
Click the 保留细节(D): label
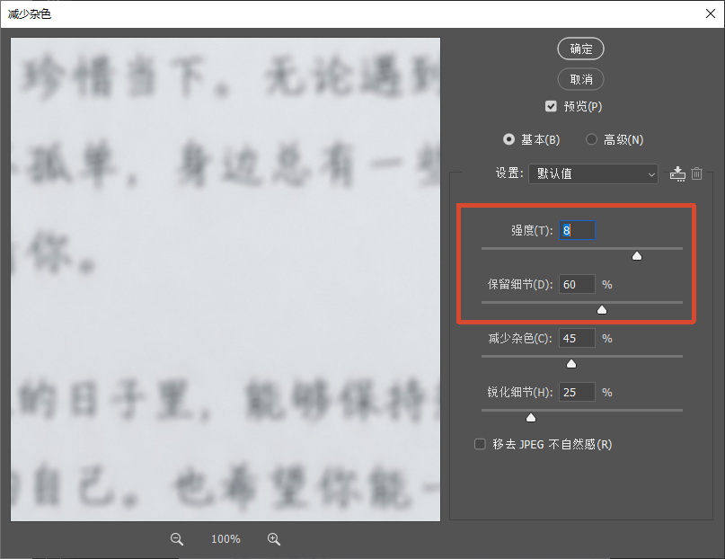click(x=520, y=284)
